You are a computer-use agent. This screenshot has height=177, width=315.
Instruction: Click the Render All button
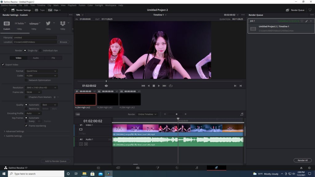302,160
